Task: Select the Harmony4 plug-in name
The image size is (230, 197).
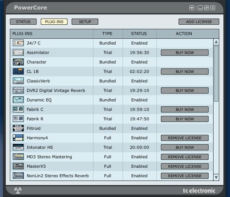Action: pos(37,138)
